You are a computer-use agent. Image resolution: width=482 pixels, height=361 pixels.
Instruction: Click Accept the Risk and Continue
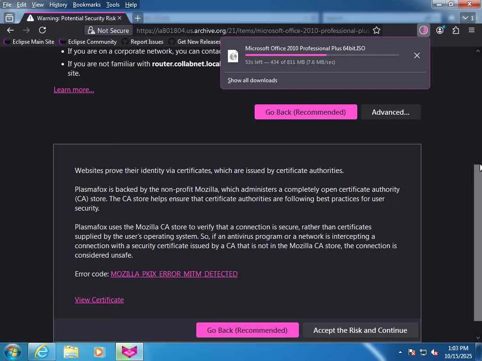[x=360, y=330]
